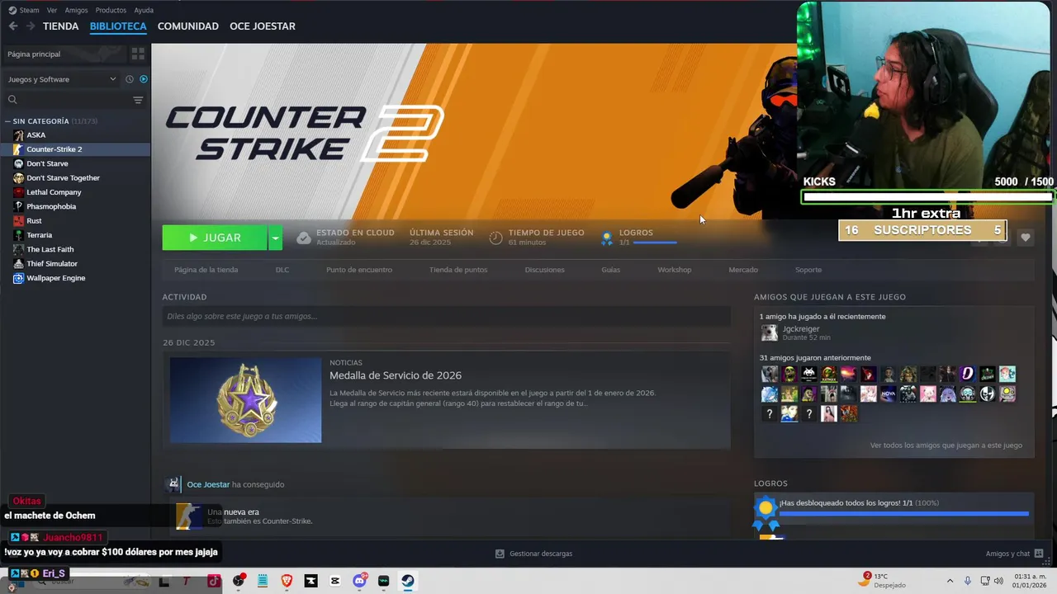Screen dimensions: 1057x594
Task: Open advanced filters icon in library search
Action: pos(138,100)
